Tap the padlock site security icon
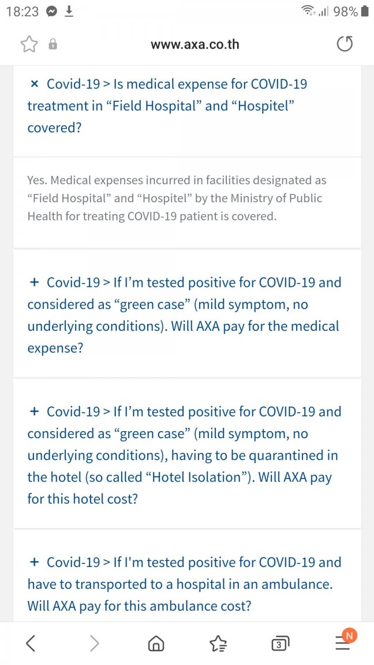374x665 pixels. pos(52,44)
